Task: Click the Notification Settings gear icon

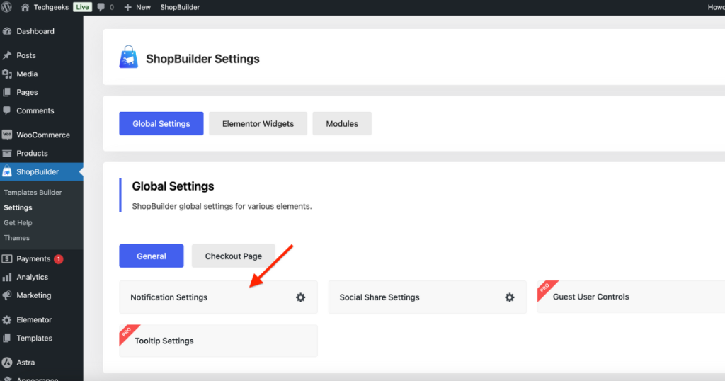Action: [300, 297]
